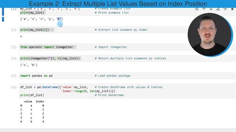Click the '# Load pandas package' comment

tap(112, 76)
